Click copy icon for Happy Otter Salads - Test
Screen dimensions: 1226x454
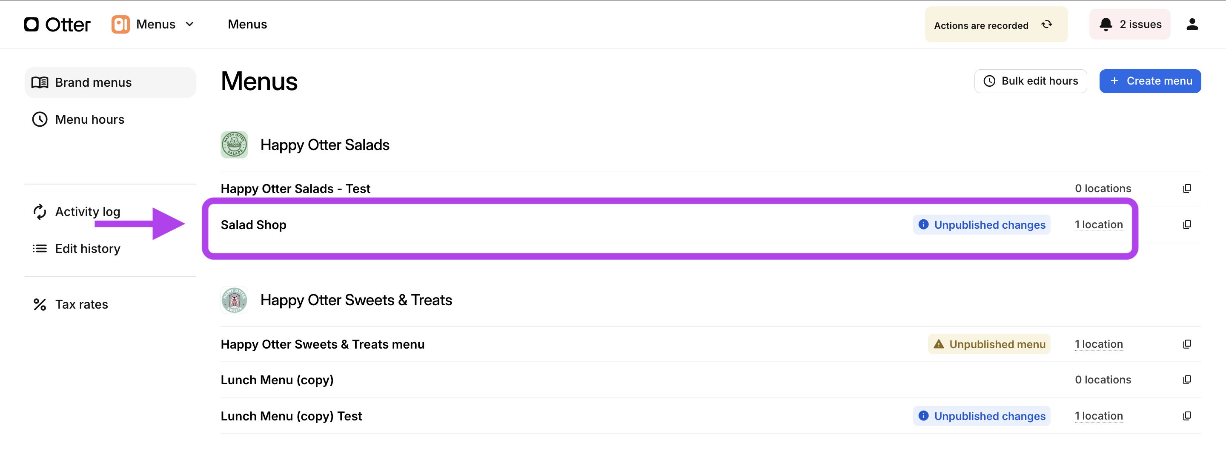[1187, 188]
